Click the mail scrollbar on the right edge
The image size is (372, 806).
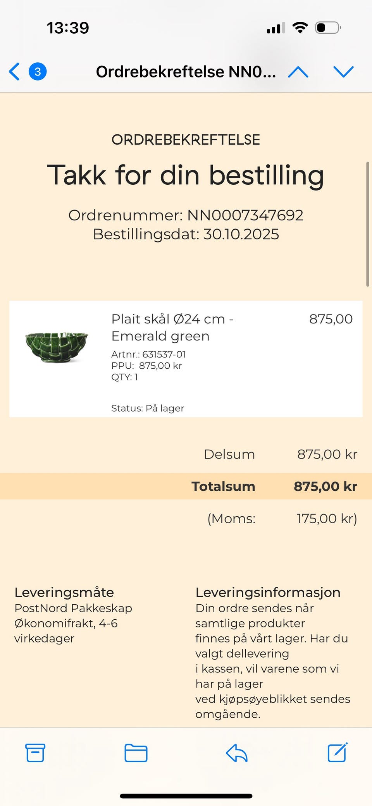(367, 224)
